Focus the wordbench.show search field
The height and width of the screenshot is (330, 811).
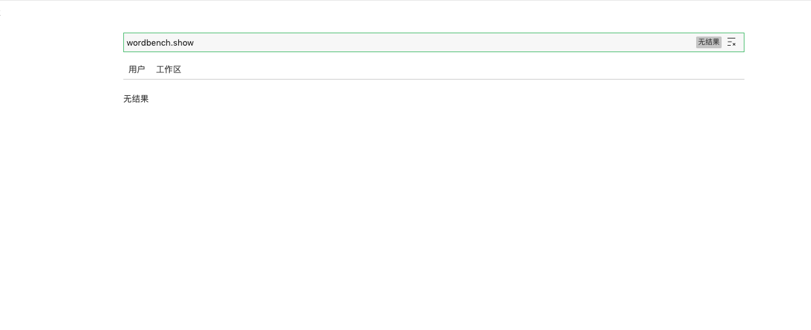433,42
